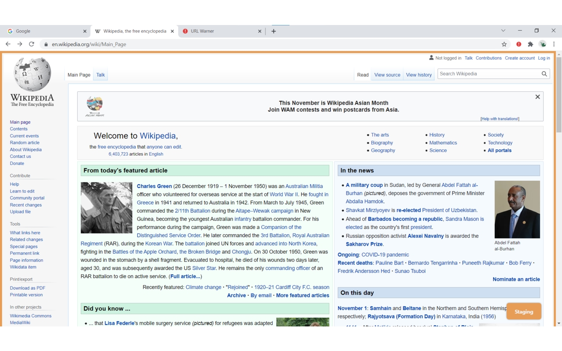
Task: Click the Log in link
Action: (x=544, y=58)
